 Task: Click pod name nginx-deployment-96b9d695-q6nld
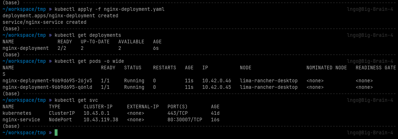pyautogui.click(x=47, y=87)
